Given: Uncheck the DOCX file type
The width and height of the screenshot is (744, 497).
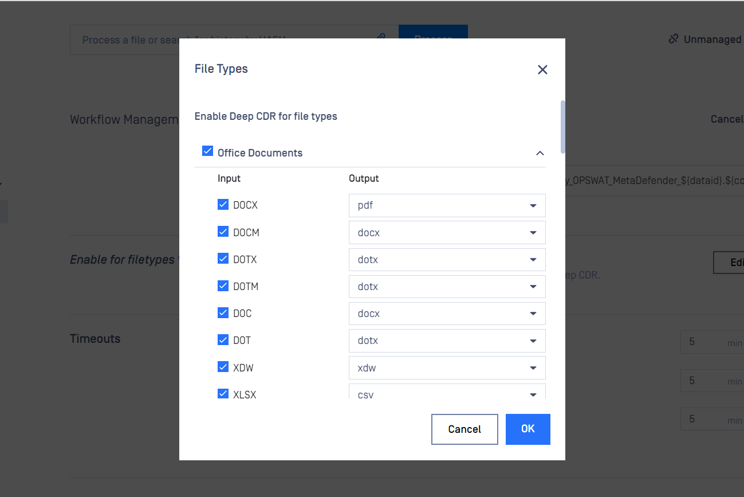Looking at the screenshot, I should click(223, 204).
